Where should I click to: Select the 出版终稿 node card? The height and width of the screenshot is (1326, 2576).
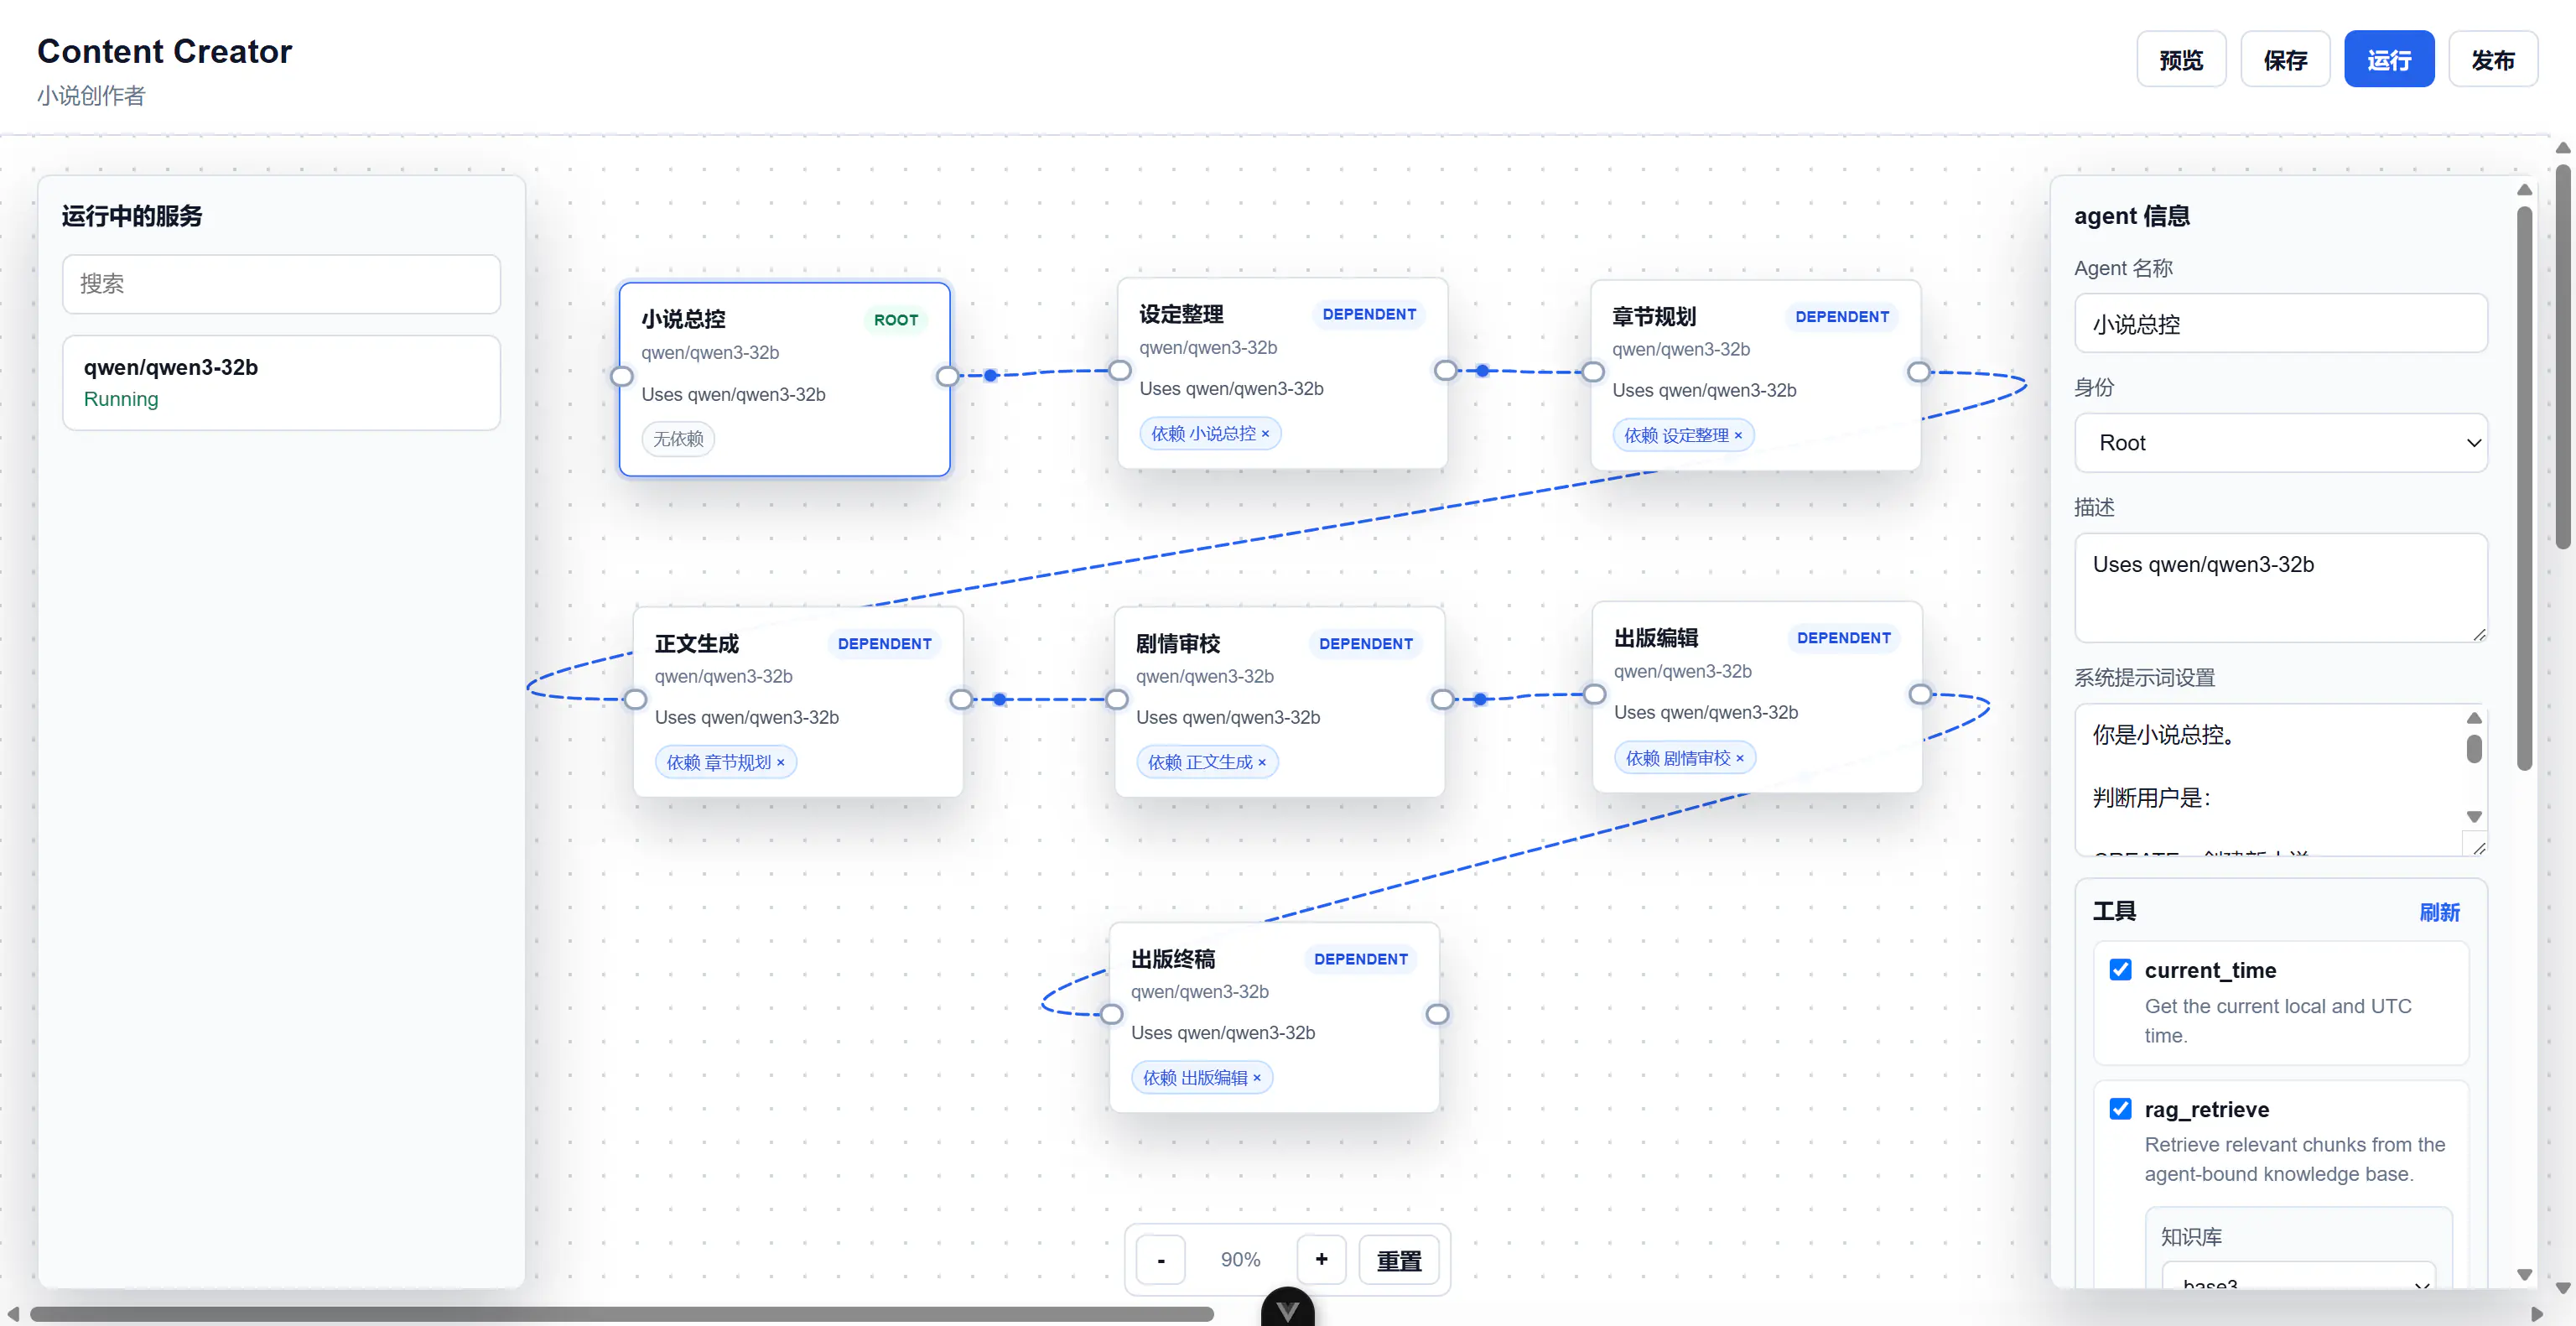[x=1274, y=1017]
